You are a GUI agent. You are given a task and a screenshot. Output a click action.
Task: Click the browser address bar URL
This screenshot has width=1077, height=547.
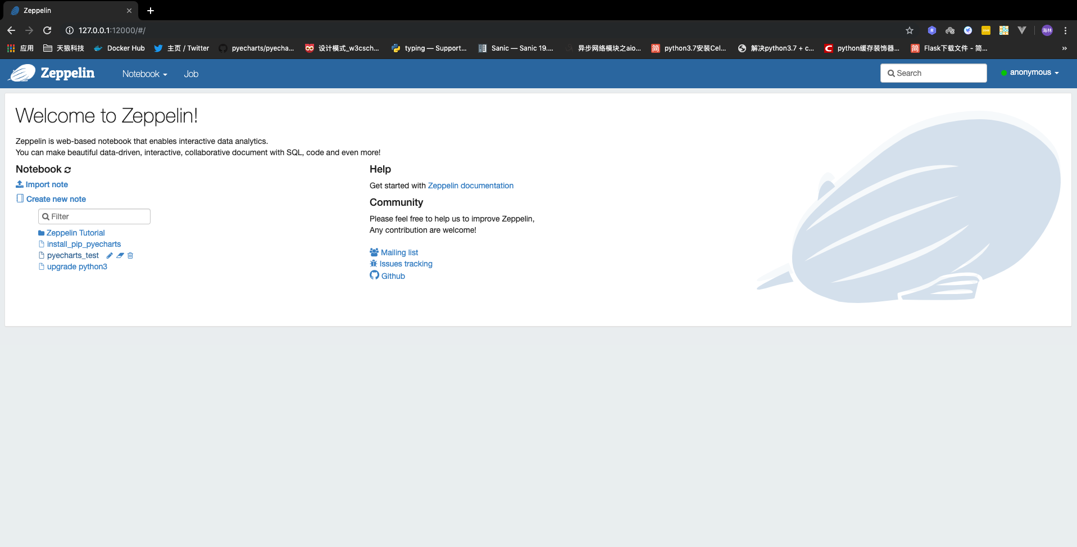pyautogui.click(x=112, y=30)
